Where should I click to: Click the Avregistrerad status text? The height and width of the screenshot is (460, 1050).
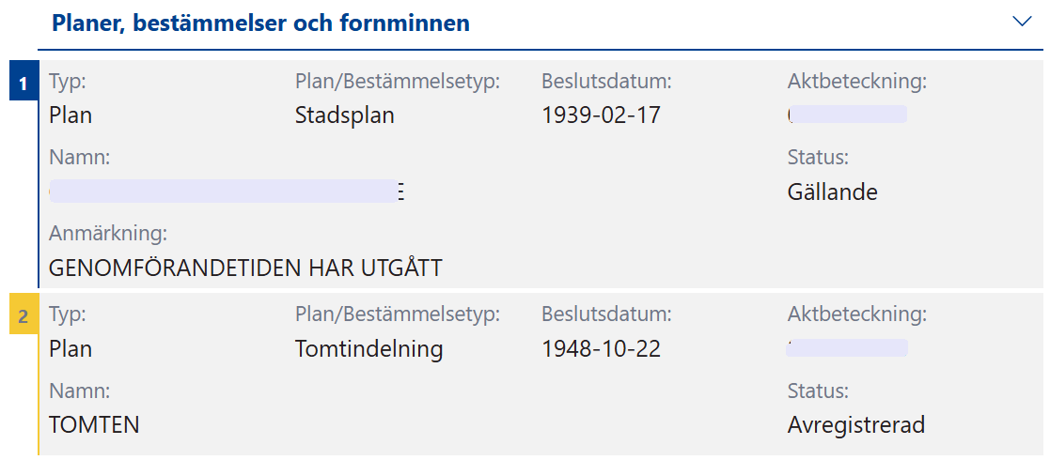[x=855, y=425]
